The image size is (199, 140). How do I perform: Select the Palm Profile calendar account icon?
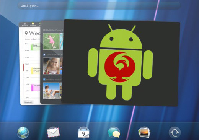25,24
